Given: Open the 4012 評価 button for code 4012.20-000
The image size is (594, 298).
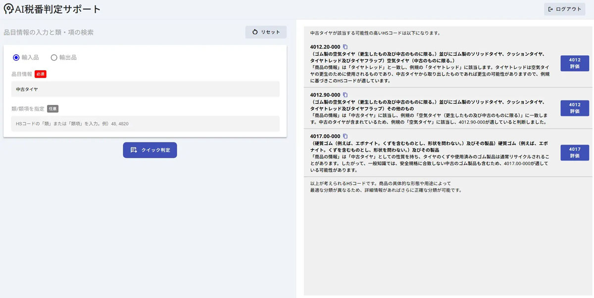Looking at the screenshot, I should 574,63.
